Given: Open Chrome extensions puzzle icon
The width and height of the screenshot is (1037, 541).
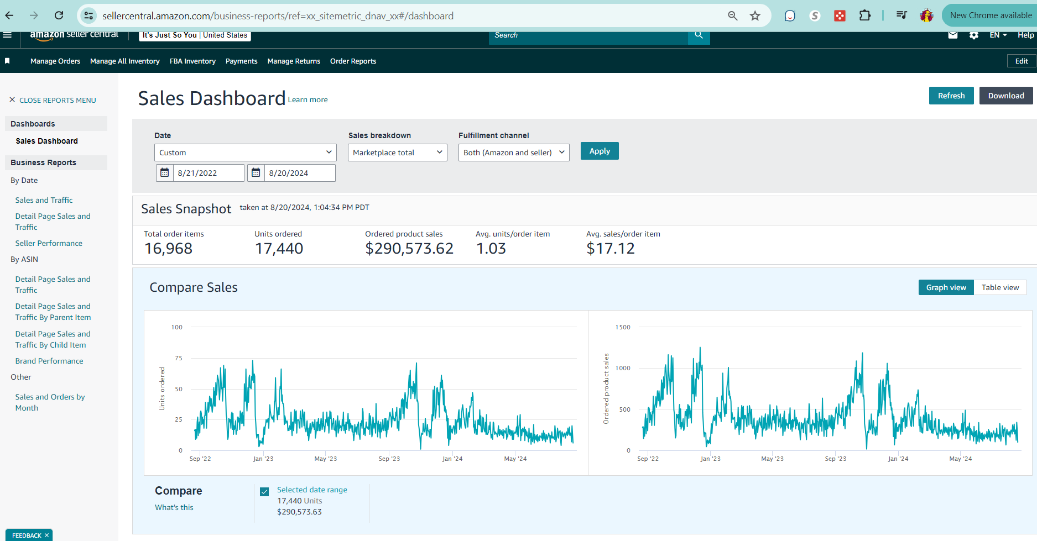Looking at the screenshot, I should point(864,16).
